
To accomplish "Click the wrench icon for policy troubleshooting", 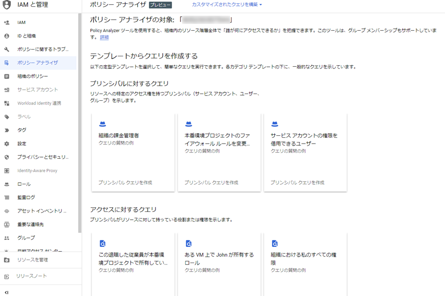I will coord(7,50).
